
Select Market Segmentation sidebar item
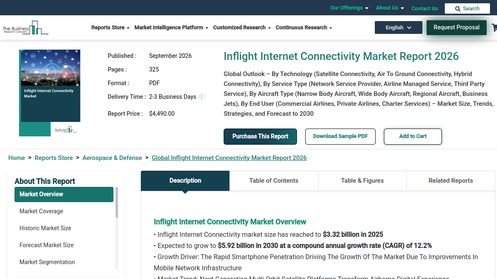[x=64, y=262]
